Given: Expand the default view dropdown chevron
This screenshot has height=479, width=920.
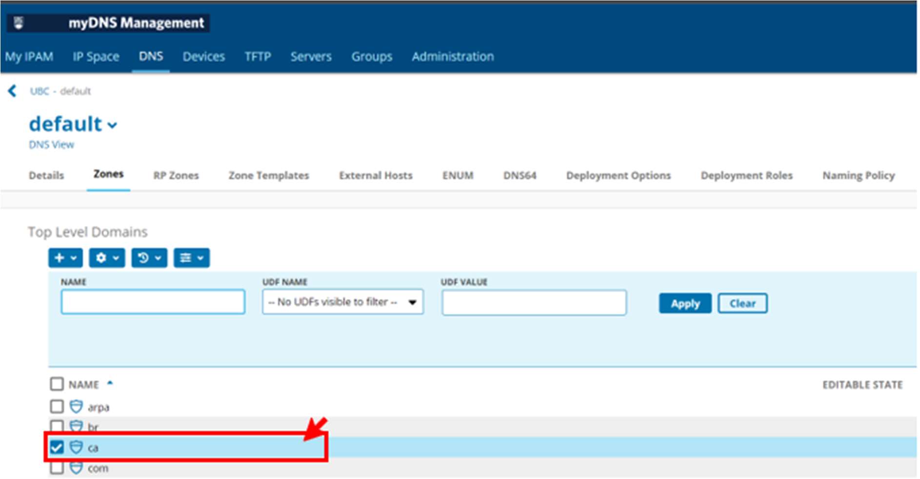Looking at the screenshot, I should pyautogui.click(x=113, y=125).
